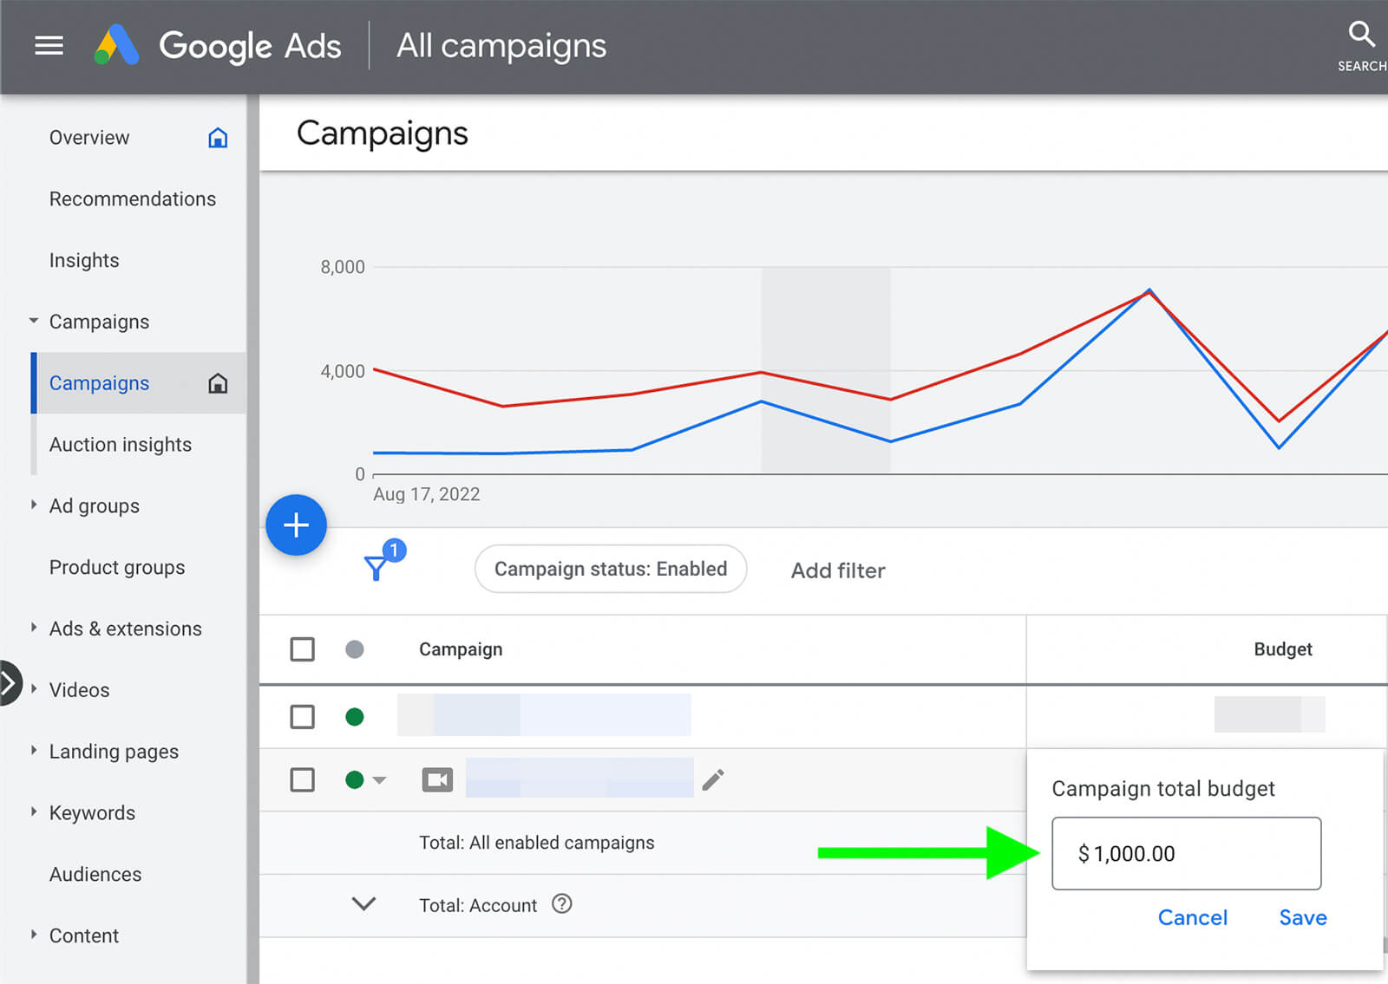Select the Campaigns subitem in sidebar
Image resolution: width=1388 pixels, height=984 pixels.
point(99,383)
